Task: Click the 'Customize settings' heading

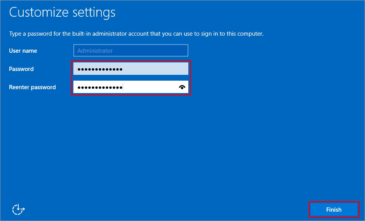Action: pos(62,12)
